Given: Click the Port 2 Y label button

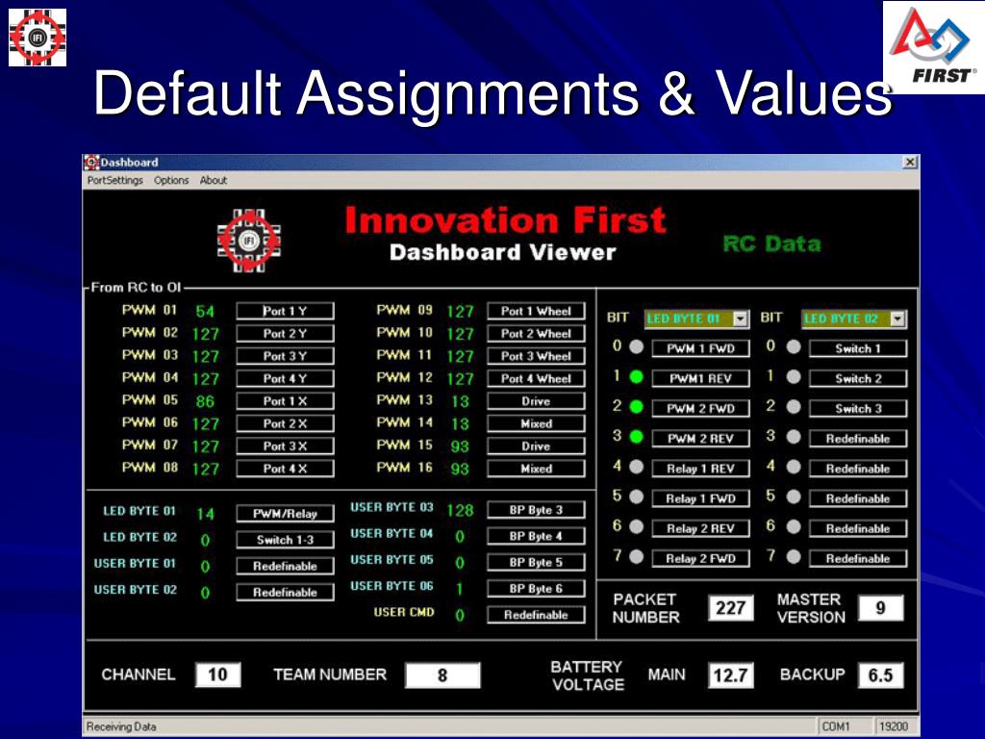Looking at the screenshot, I should (x=285, y=334).
